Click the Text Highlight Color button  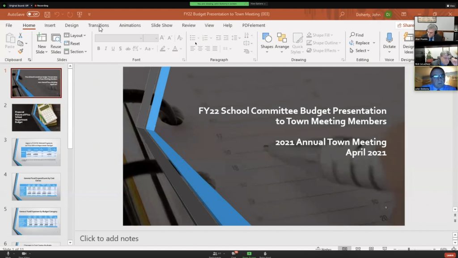click(x=163, y=48)
